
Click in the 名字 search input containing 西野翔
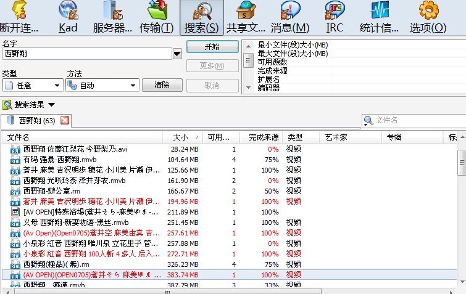(88, 54)
